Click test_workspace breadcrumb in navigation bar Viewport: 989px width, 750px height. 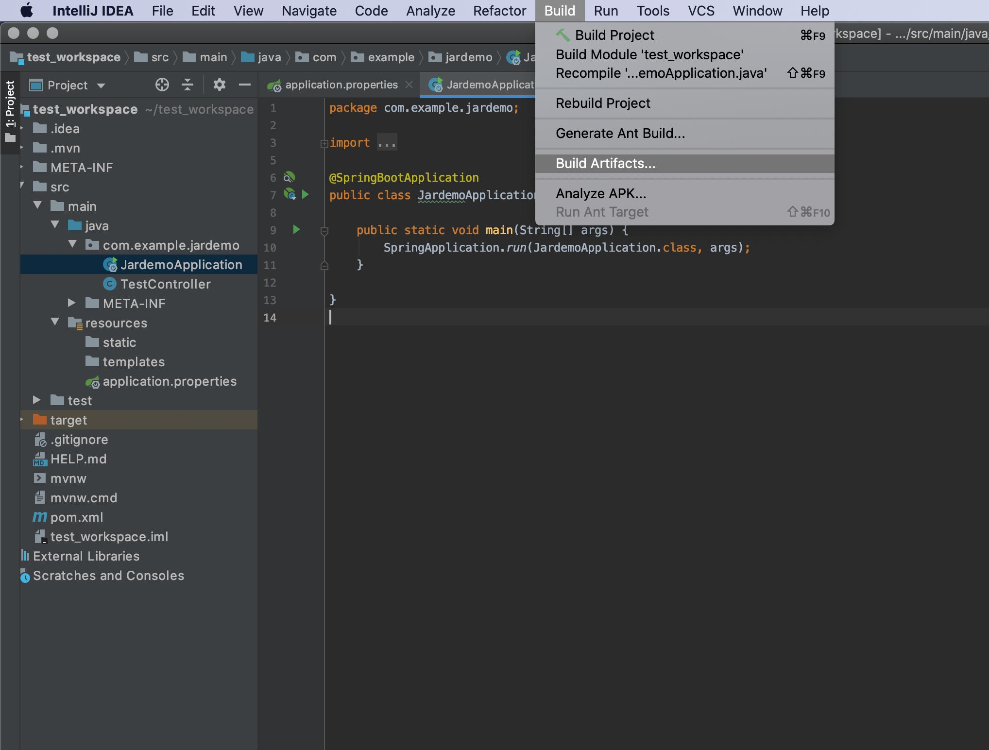click(65, 57)
